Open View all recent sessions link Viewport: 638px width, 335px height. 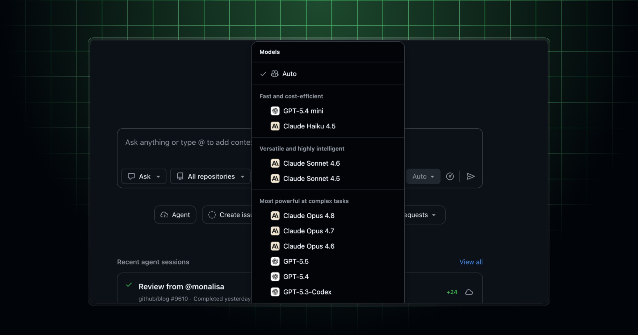tap(471, 262)
